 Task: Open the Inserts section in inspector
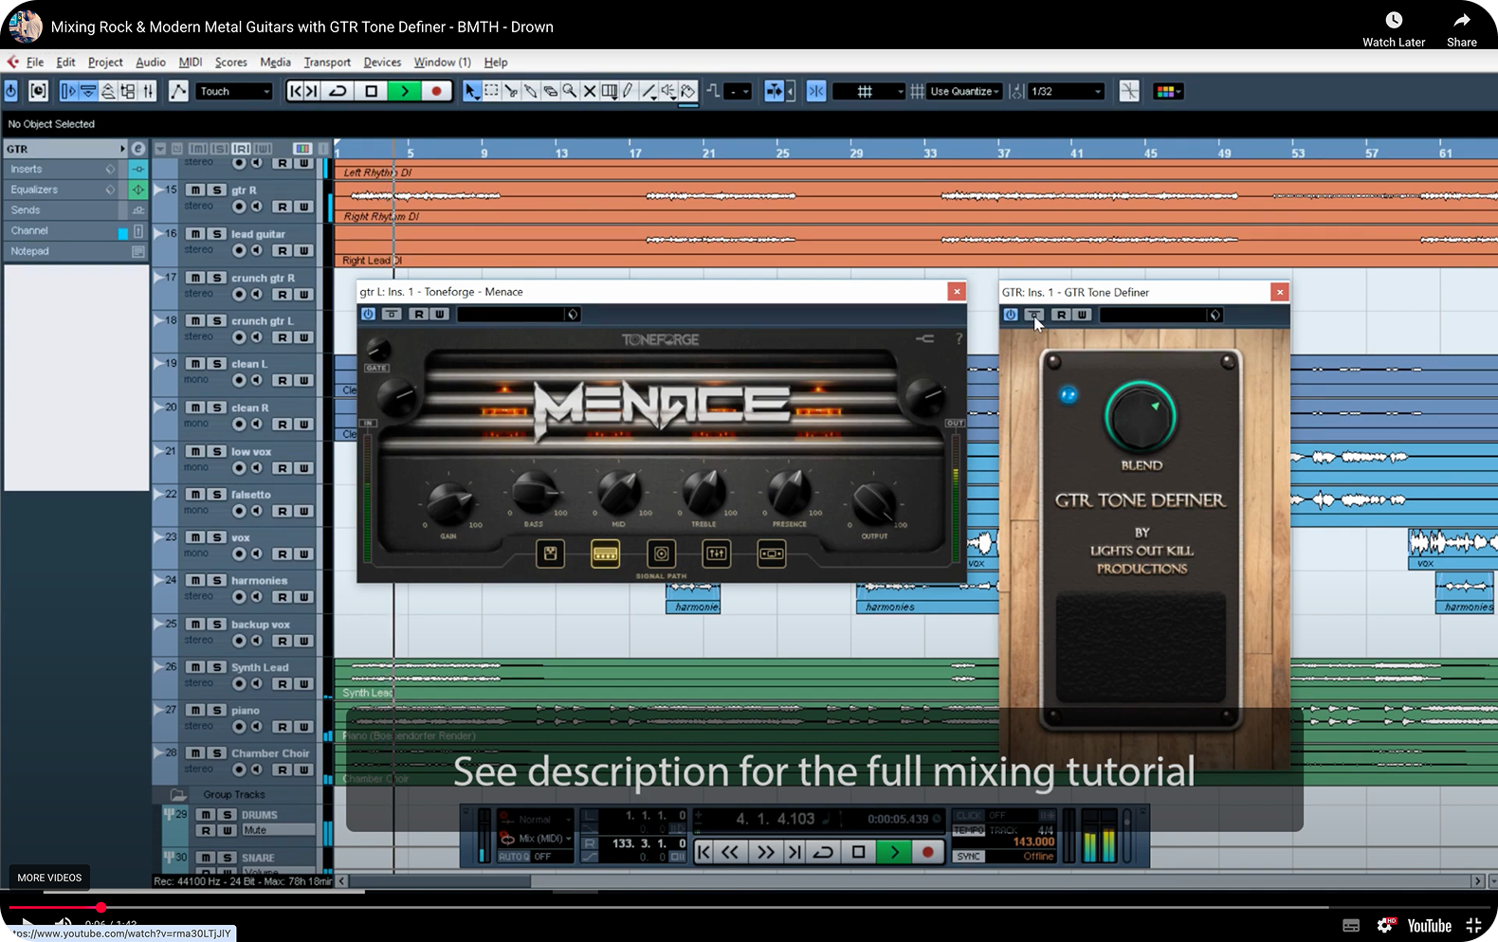pos(64,169)
